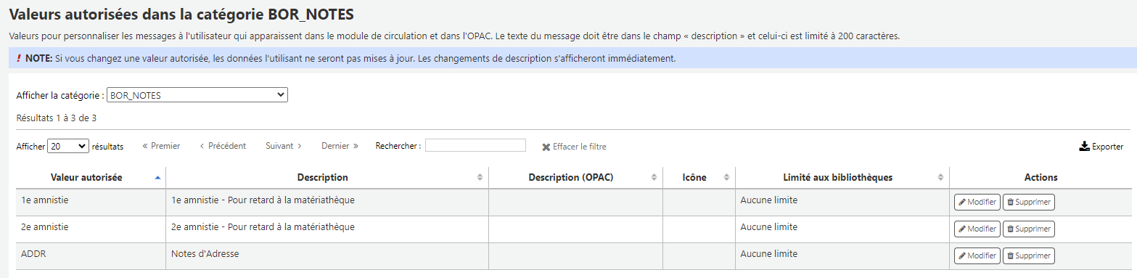Sort by Icône column arrows
Viewport: 1137px width, 278px height.
tap(726, 177)
